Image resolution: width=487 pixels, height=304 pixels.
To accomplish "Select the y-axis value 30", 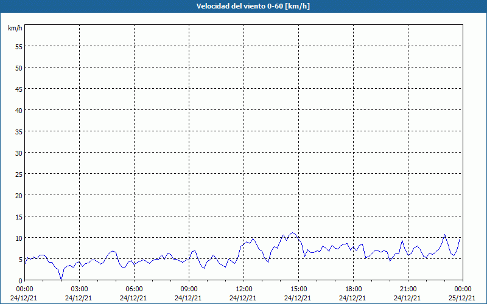I will point(19,154).
